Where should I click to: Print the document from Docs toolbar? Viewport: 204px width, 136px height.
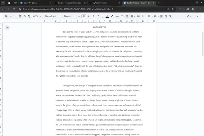tap(20, 16)
